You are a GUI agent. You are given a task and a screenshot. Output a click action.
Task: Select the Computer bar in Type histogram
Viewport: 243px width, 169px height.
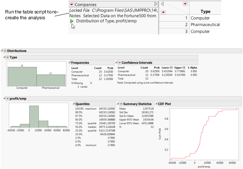click(x=22, y=76)
